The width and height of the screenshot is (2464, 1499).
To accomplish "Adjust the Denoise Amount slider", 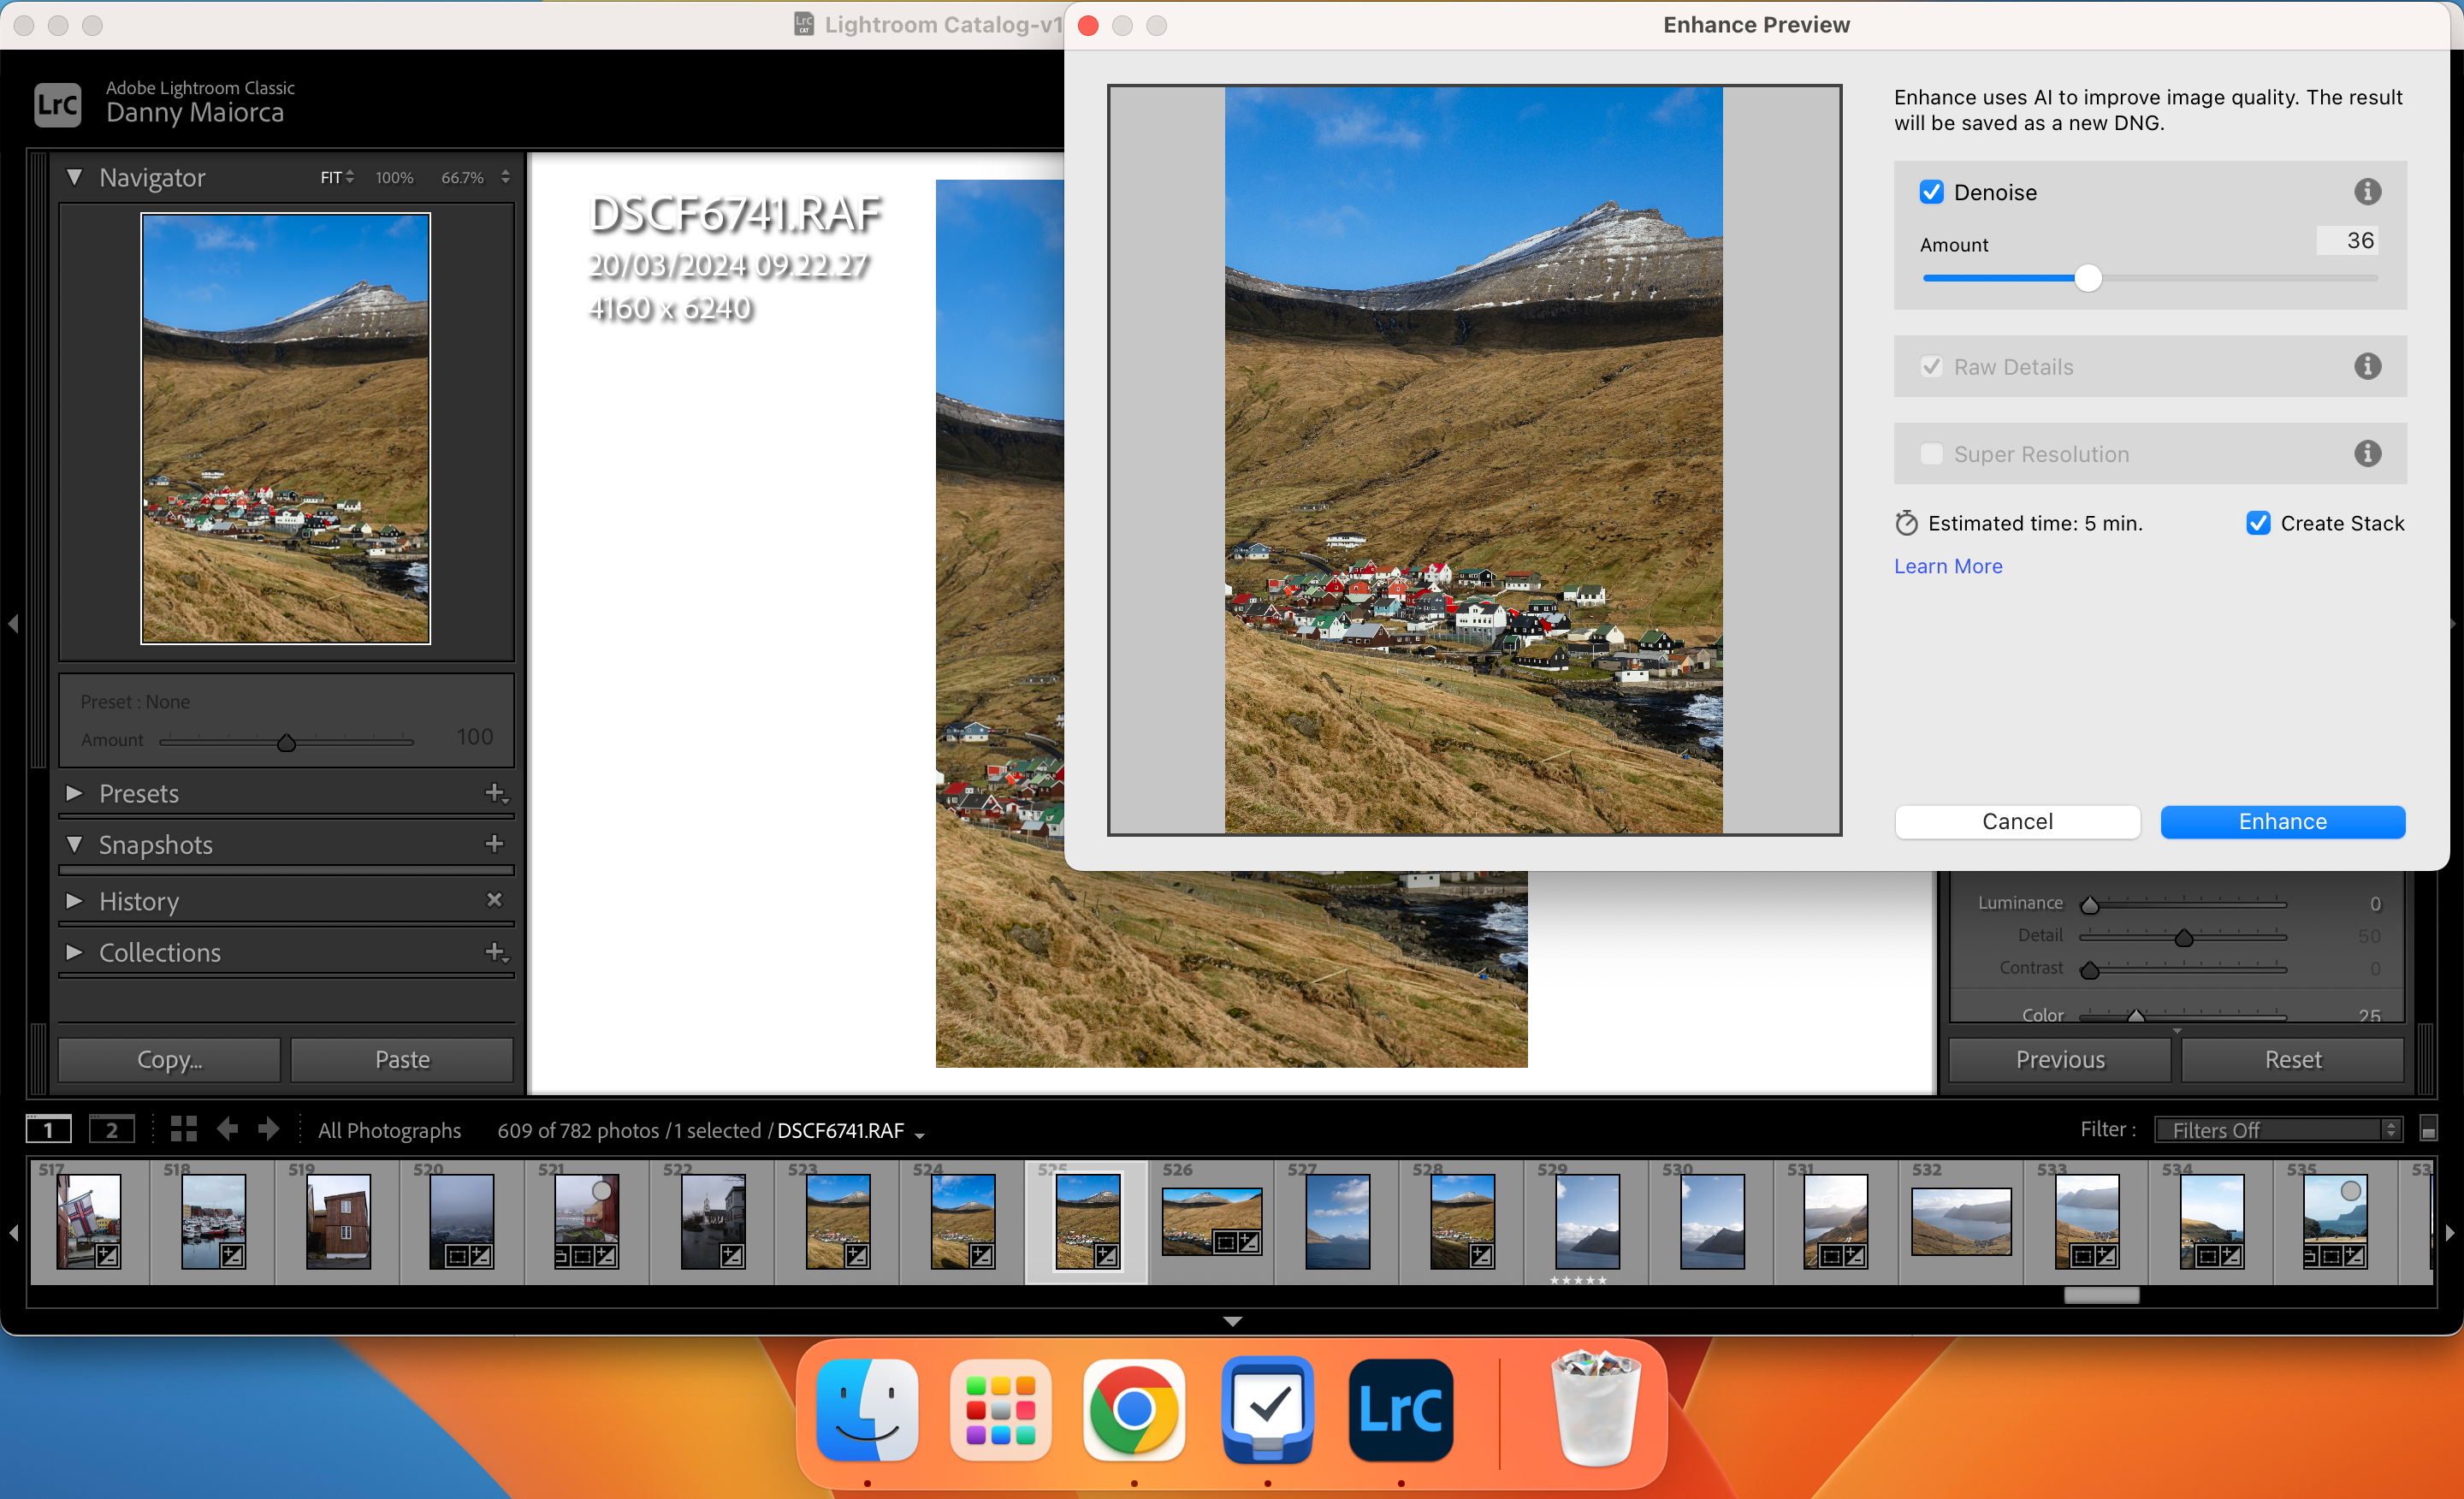I will [2088, 279].
